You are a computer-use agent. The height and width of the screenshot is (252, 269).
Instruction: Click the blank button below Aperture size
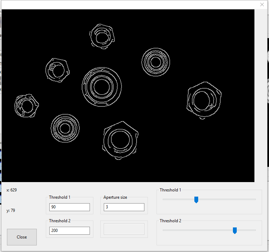click(x=124, y=229)
